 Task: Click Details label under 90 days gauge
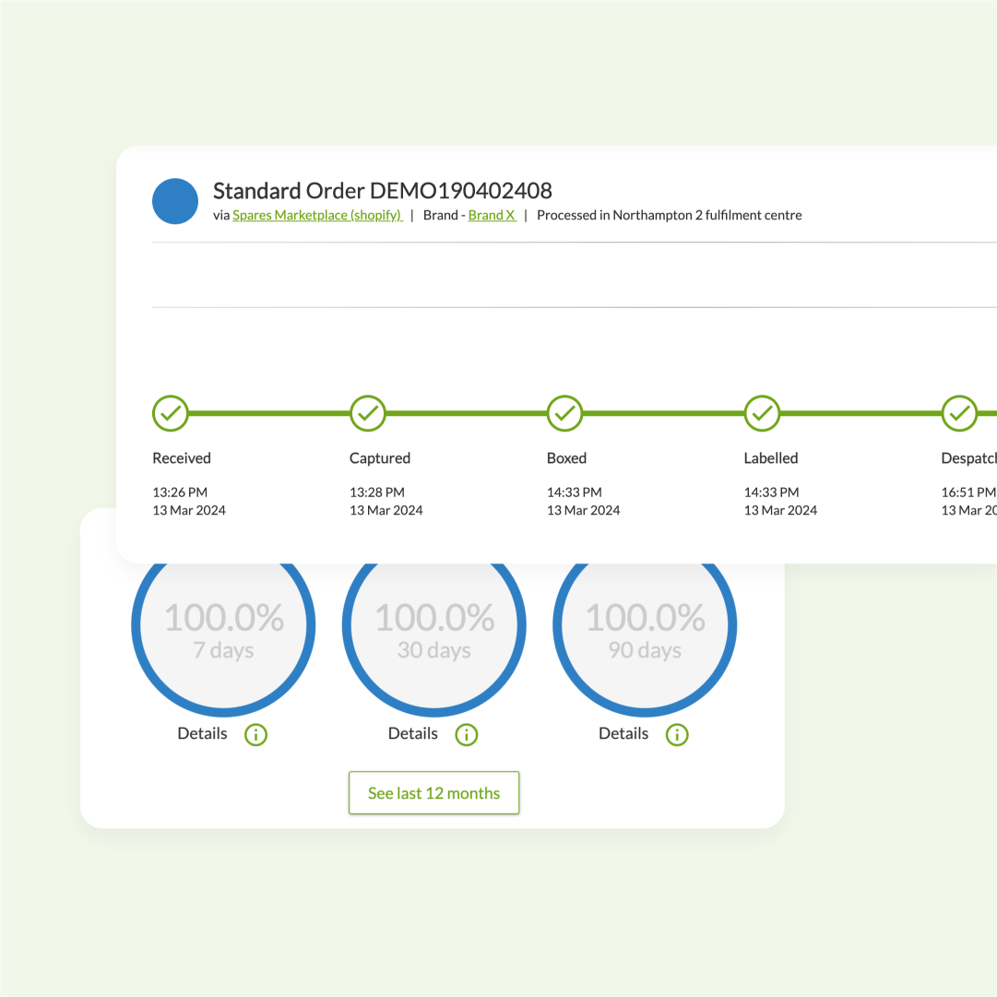click(623, 733)
